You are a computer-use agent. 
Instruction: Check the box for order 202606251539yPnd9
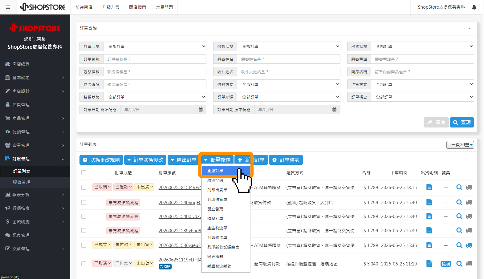coord(83,230)
